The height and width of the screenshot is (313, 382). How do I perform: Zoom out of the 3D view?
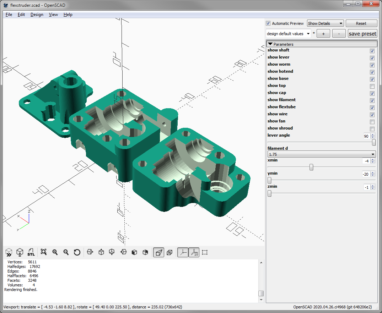66,252
